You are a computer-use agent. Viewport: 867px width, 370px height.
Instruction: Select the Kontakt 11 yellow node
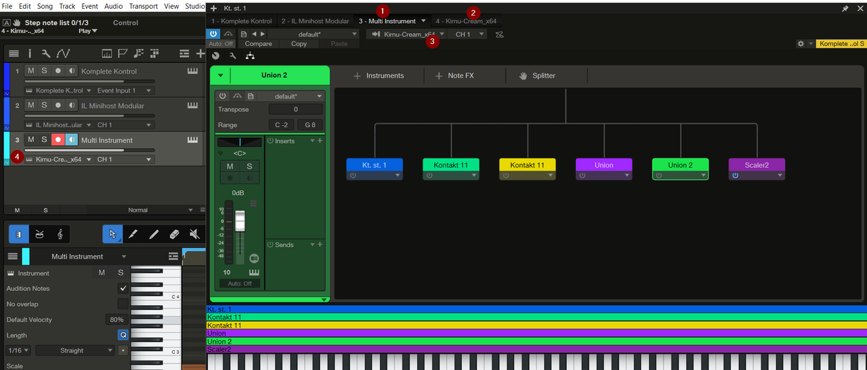click(x=527, y=165)
